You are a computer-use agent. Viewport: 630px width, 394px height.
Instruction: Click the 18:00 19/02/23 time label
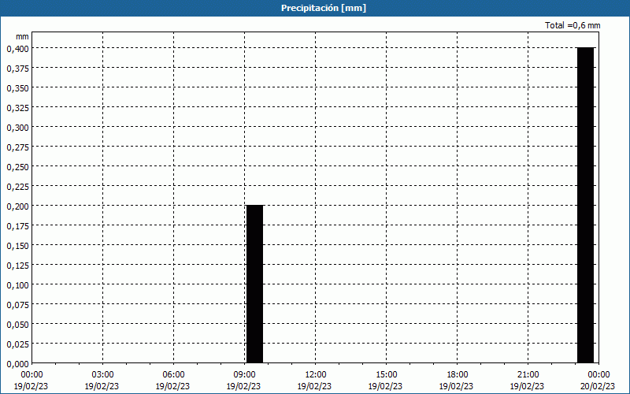tap(456, 381)
